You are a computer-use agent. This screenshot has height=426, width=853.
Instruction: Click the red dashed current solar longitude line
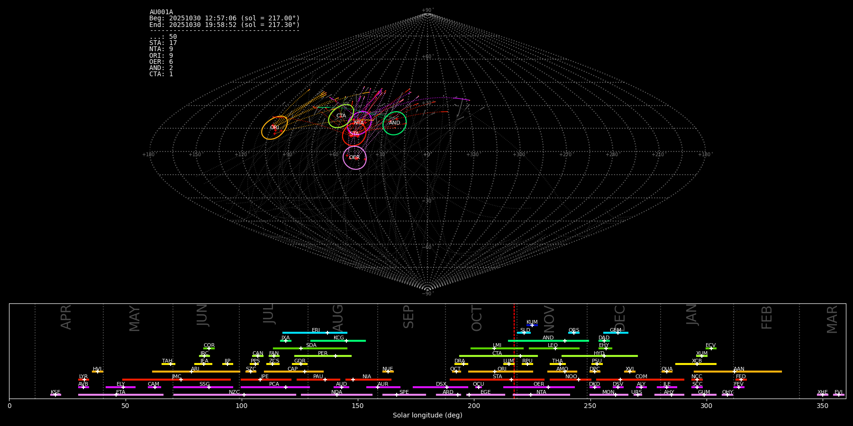tap(514, 351)
